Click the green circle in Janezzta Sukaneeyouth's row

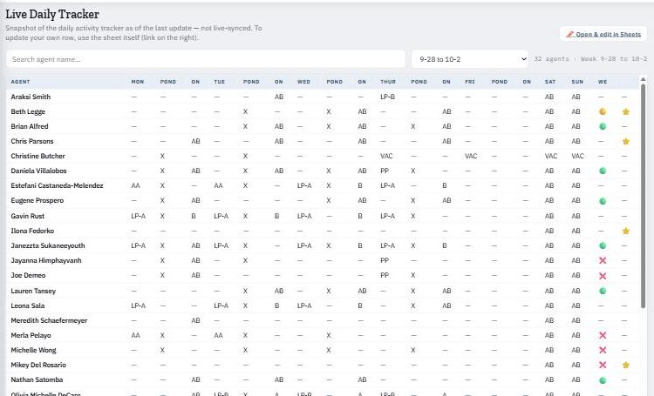(x=603, y=245)
